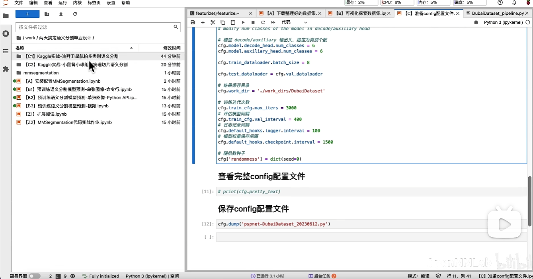The image size is (533, 279).
Task: Open the extension manager puzzle icon
Action: click(6, 69)
